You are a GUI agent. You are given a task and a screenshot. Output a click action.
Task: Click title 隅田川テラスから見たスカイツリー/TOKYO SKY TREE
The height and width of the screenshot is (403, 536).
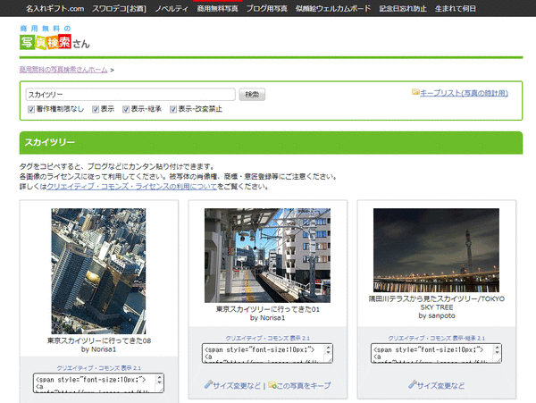pyautogui.click(x=437, y=303)
